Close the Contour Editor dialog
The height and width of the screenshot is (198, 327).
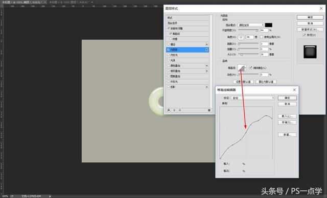[x=294, y=90]
